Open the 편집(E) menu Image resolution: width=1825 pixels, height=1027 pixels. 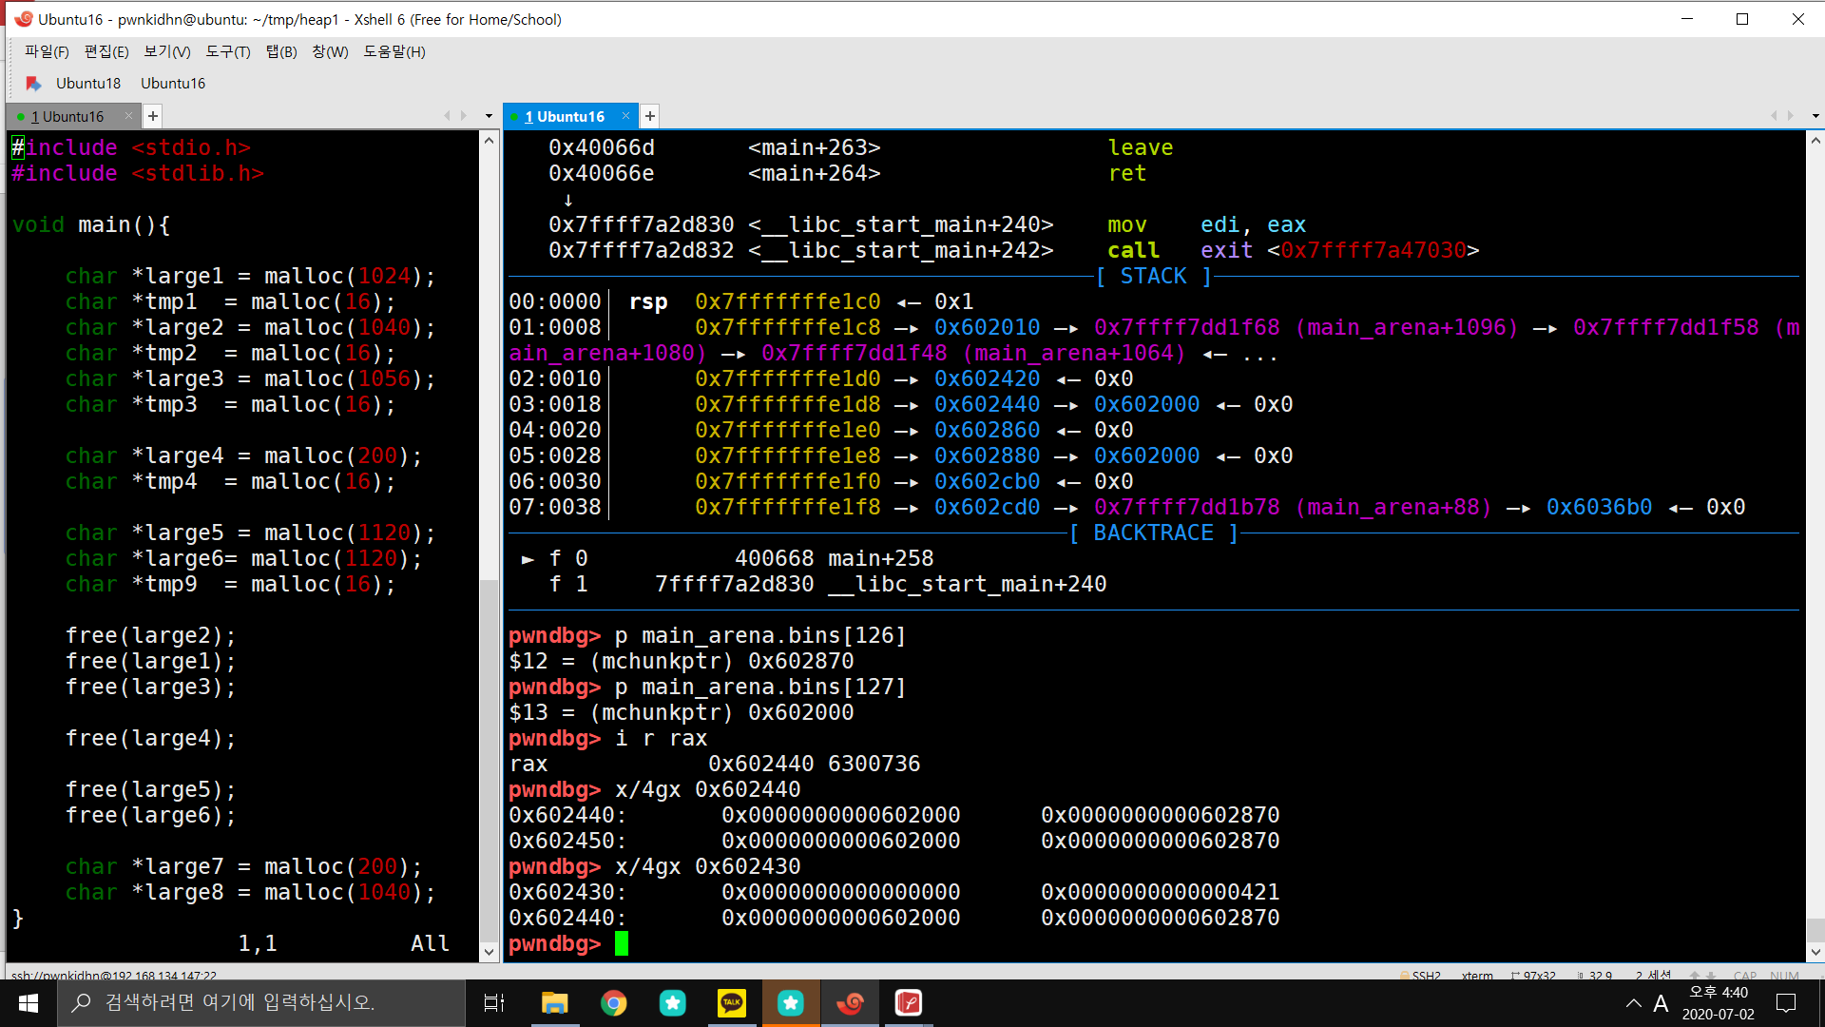106,51
